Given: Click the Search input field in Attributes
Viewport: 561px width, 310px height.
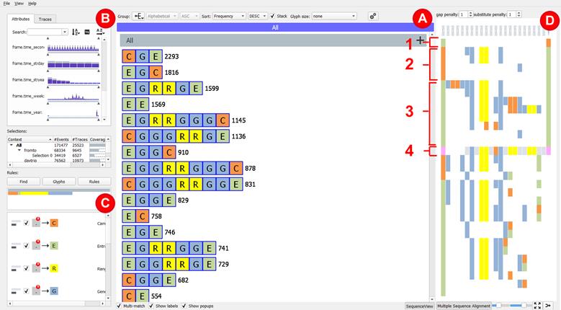Looking at the screenshot, I should 46,32.
